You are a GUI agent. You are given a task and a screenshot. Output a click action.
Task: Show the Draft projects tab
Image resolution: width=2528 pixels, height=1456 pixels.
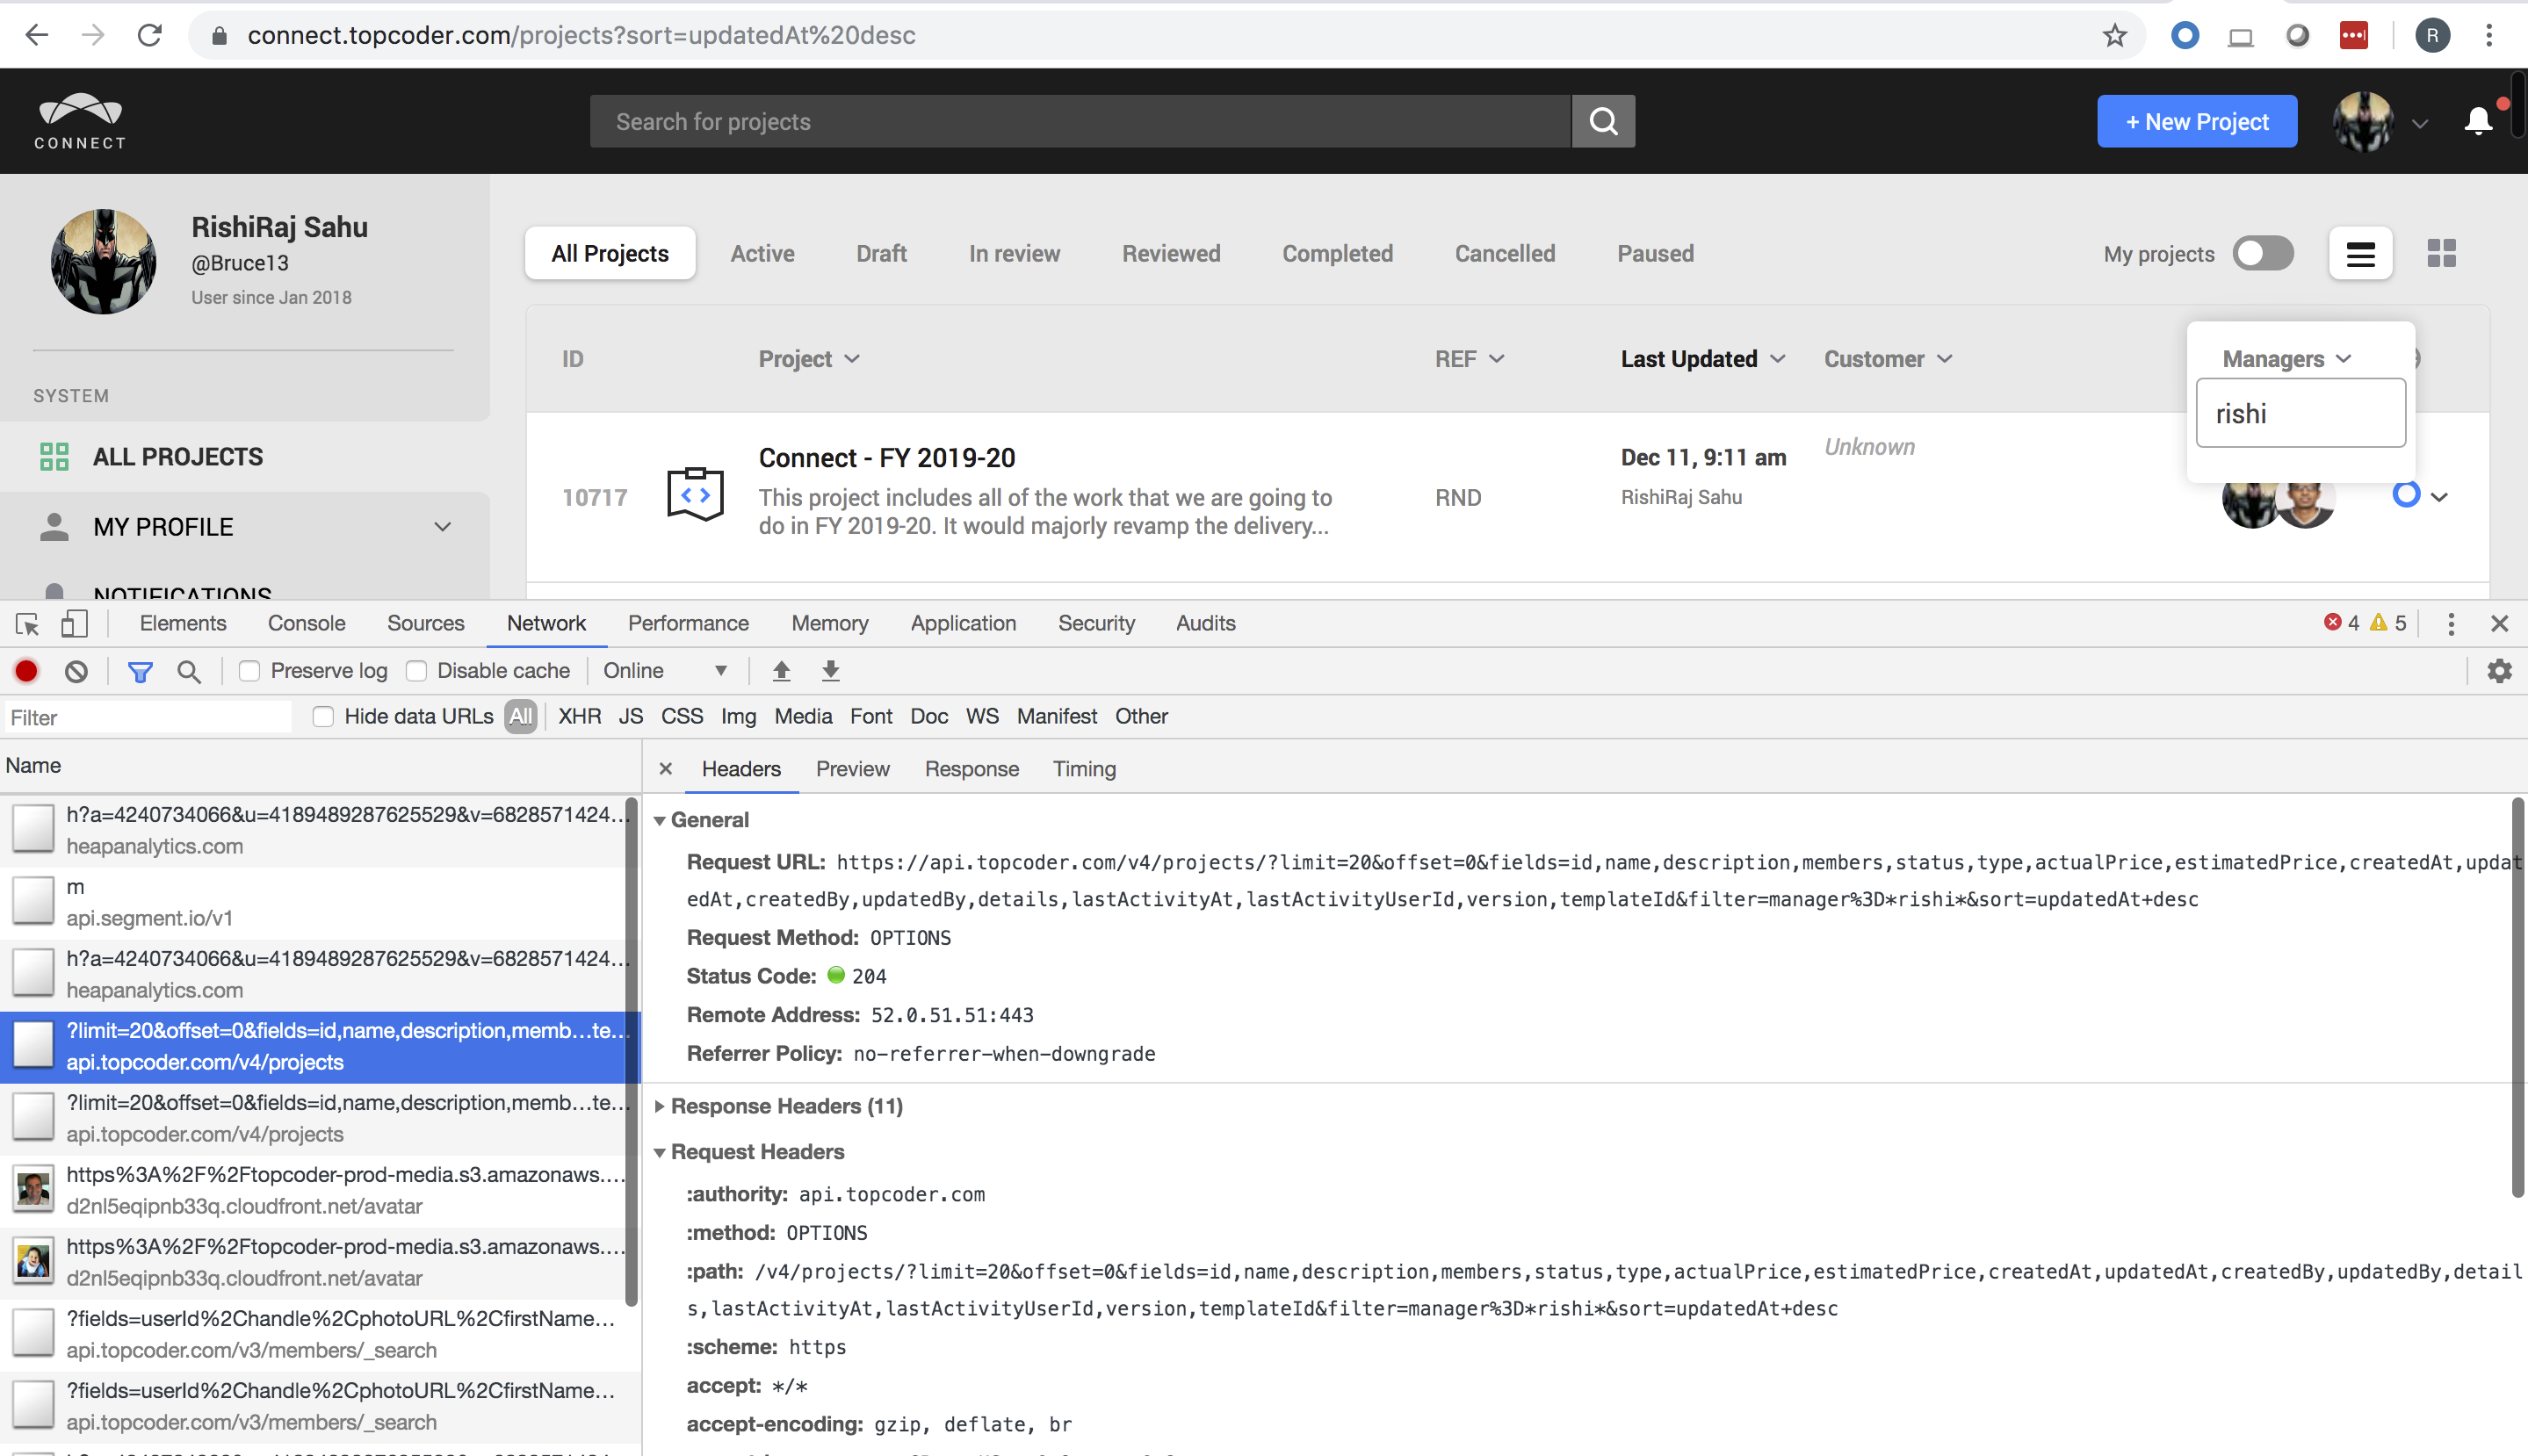point(881,254)
